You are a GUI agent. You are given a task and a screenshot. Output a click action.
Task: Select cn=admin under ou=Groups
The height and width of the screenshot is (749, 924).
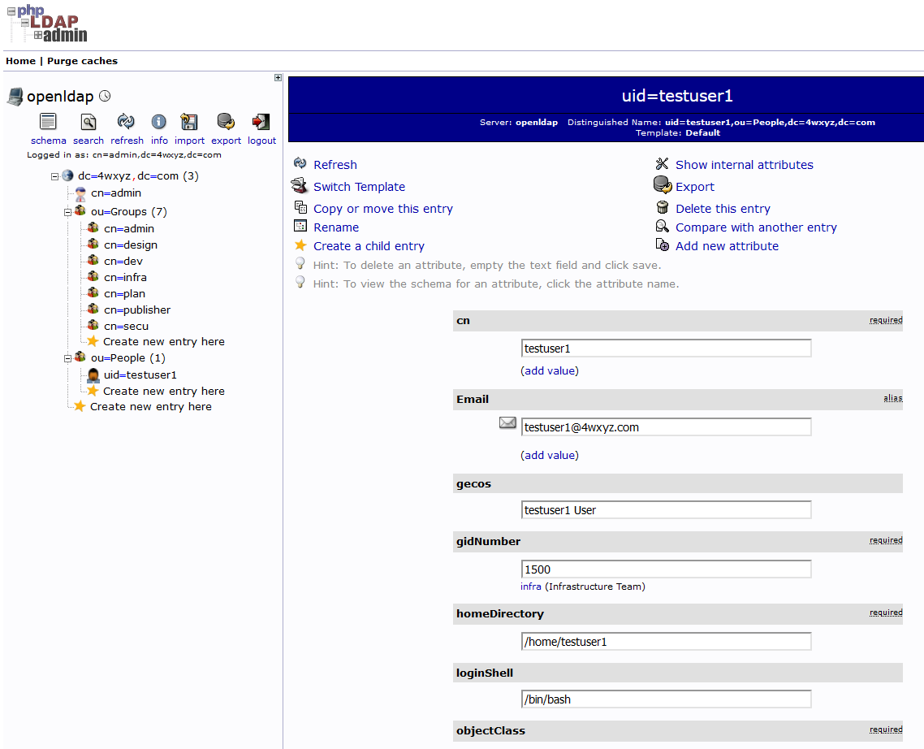pyautogui.click(x=129, y=229)
